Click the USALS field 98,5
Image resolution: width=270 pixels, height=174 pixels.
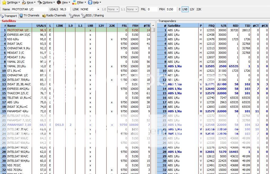65,9
